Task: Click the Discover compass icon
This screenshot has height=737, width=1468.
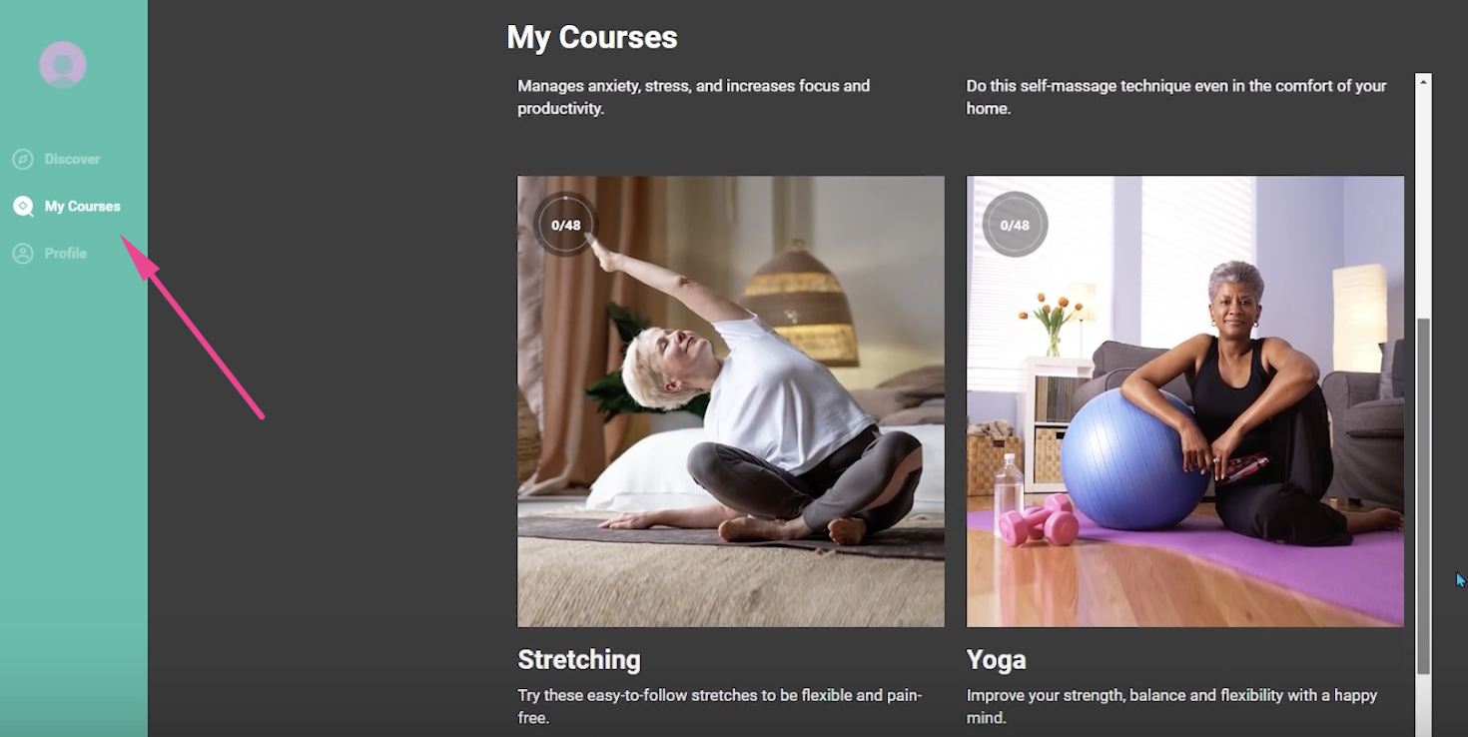Action: point(23,159)
